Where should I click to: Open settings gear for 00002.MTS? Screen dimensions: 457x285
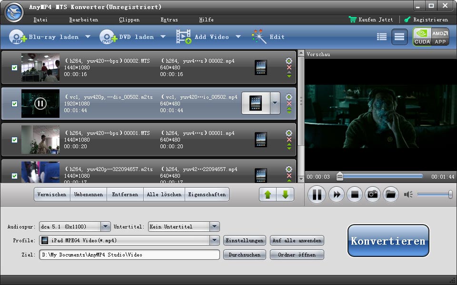289,61
